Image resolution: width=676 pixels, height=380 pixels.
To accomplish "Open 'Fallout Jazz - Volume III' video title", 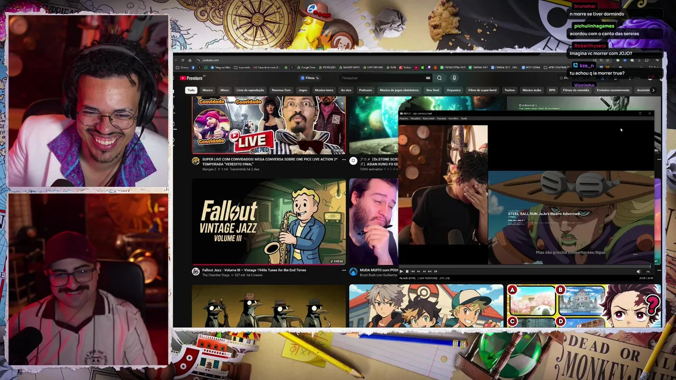I will (254, 270).
